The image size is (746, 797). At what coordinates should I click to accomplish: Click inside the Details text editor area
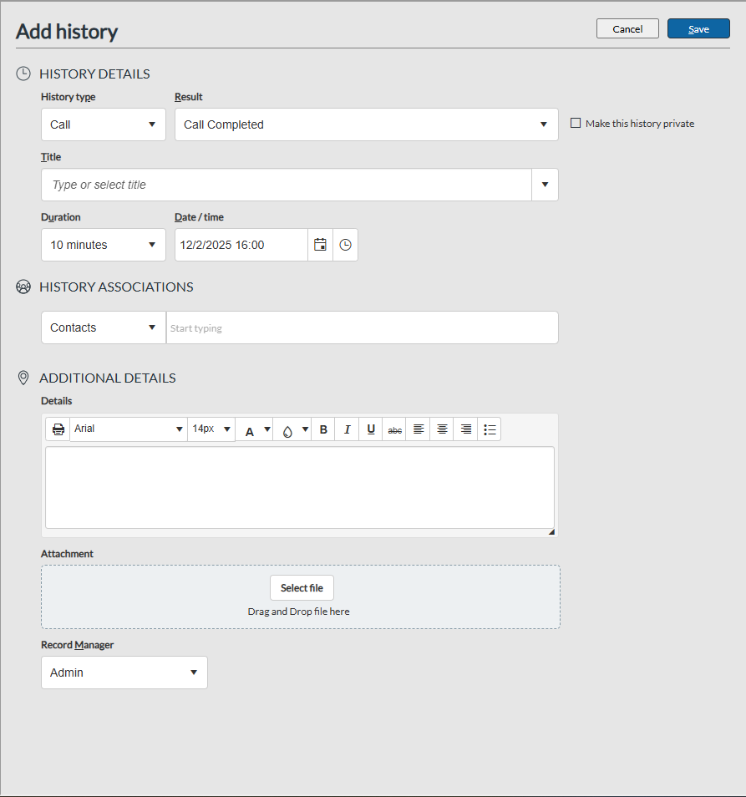click(x=300, y=487)
